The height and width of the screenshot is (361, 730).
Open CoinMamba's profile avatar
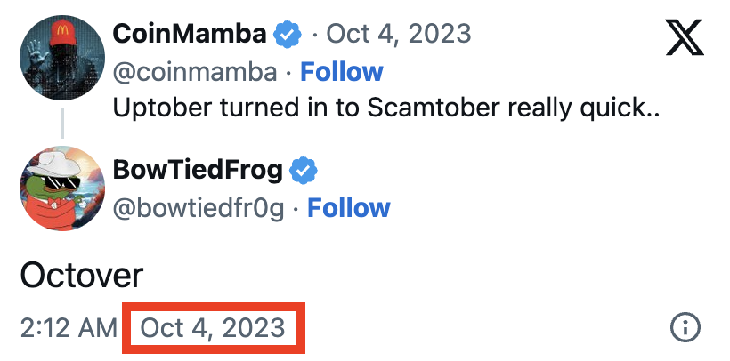coord(61,59)
